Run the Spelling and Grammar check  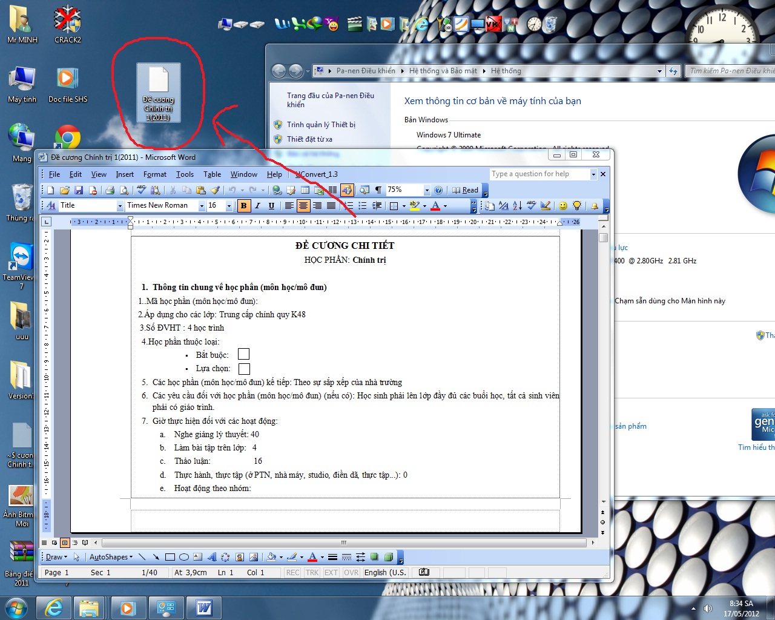click(140, 190)
